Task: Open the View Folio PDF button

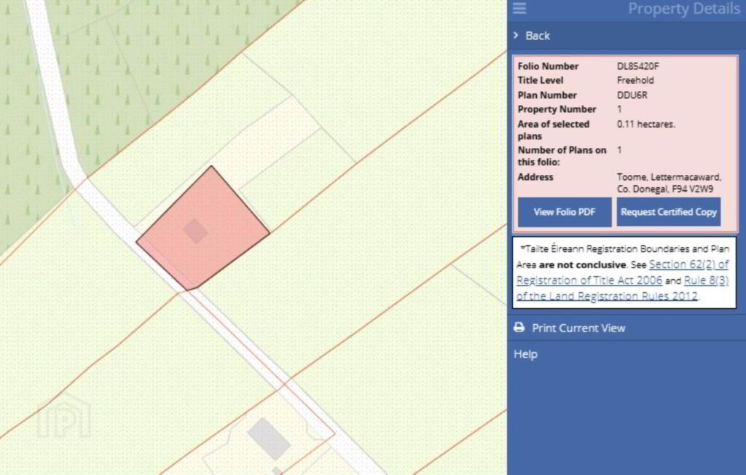Action: coord(565,212)
